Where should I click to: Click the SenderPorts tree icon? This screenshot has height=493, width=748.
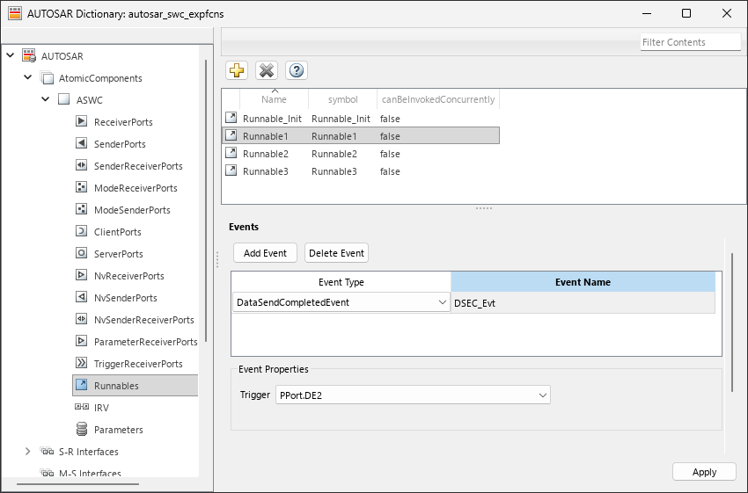pos(82,143)
